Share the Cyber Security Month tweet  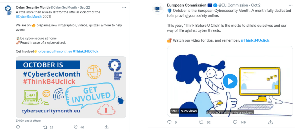pyautogui.click(x=106, y=127)
